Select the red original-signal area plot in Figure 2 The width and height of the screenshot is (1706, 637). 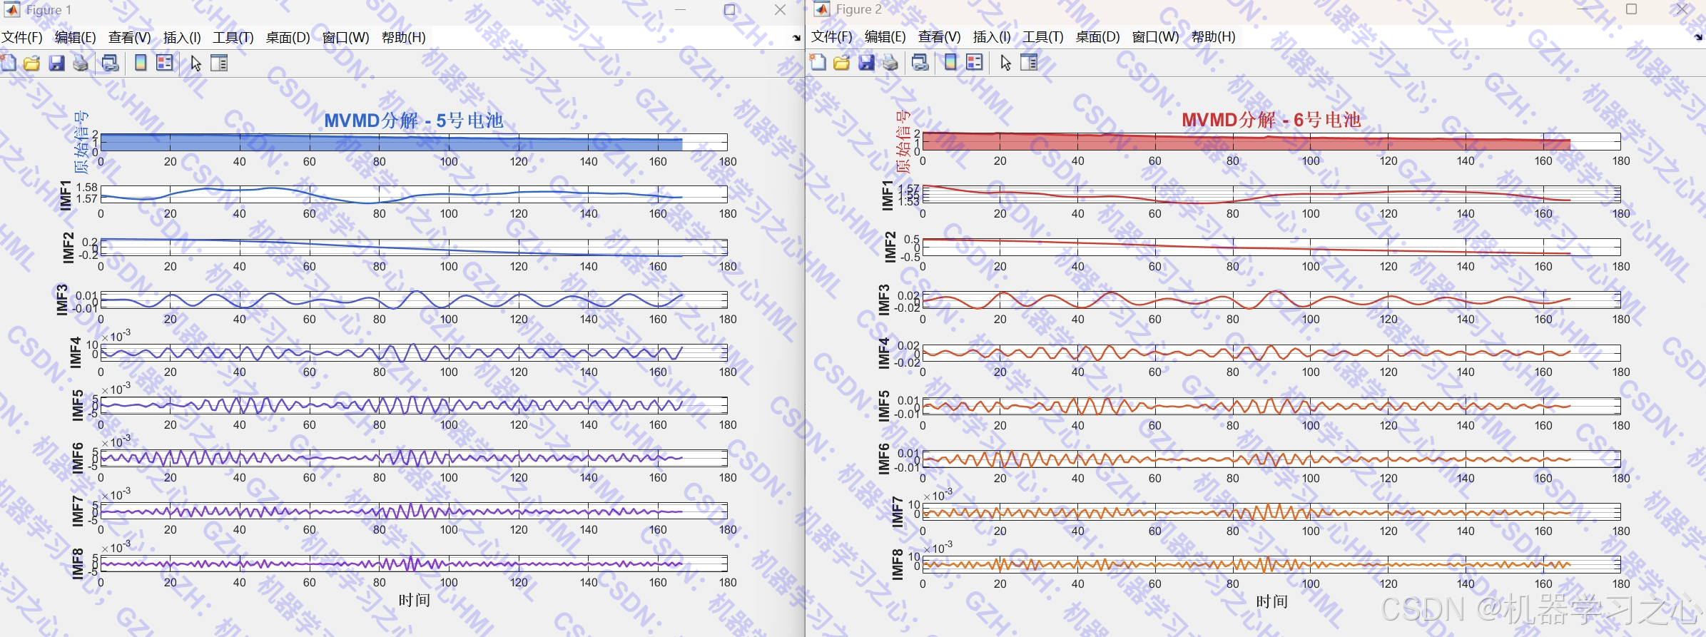(1246, 141)
